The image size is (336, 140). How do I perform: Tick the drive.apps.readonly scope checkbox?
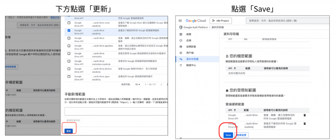coord(69,76)
